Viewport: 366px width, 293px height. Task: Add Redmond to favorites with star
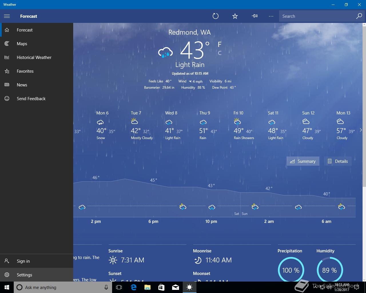[x=235, y=16]
